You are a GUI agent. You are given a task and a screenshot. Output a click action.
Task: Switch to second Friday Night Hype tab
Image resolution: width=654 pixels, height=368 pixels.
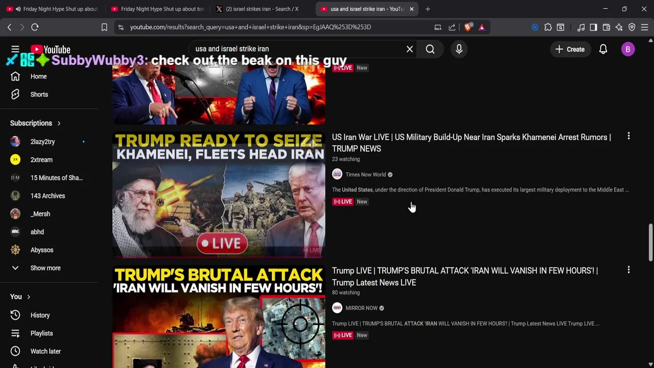(x=157, y=9)
